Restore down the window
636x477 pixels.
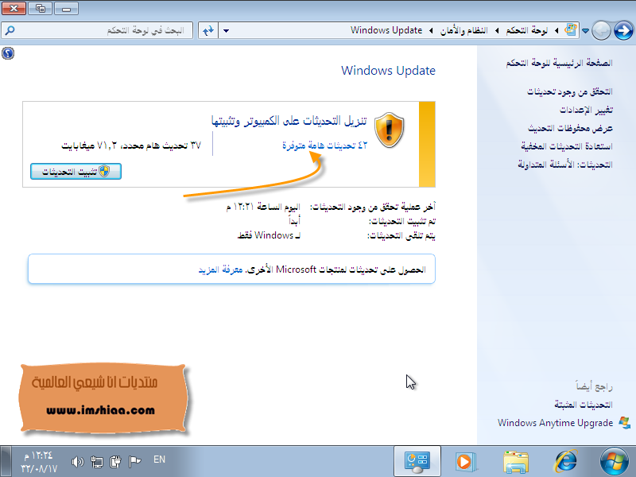[41, 8]
